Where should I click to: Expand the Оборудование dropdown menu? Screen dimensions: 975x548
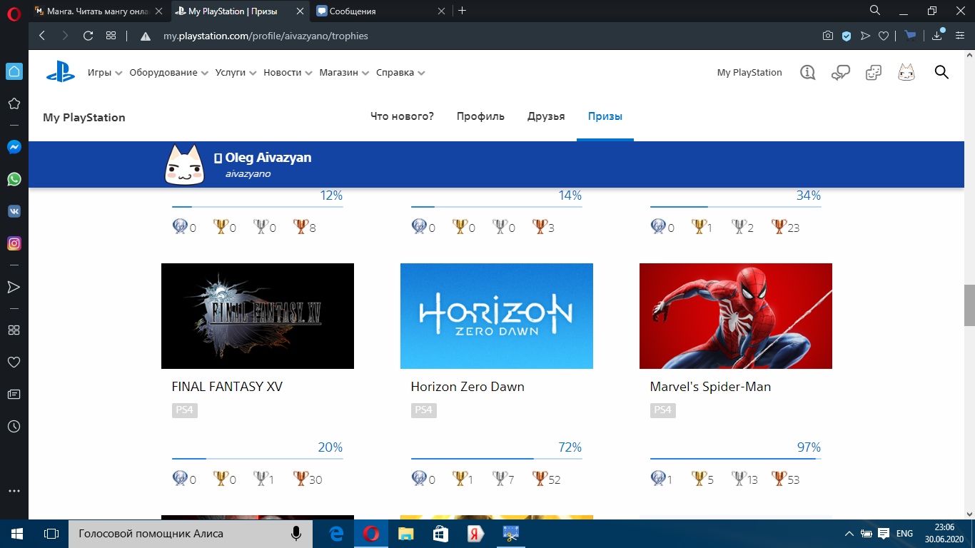(x=168, y=73)
